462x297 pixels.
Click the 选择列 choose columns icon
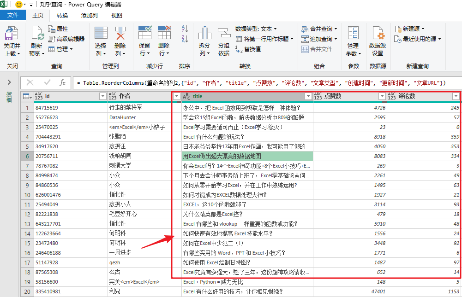pos(101,33)
